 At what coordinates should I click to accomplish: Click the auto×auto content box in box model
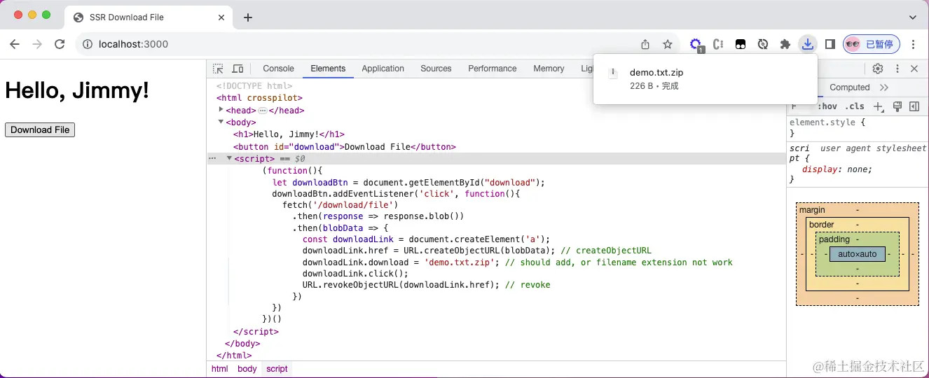858,254
